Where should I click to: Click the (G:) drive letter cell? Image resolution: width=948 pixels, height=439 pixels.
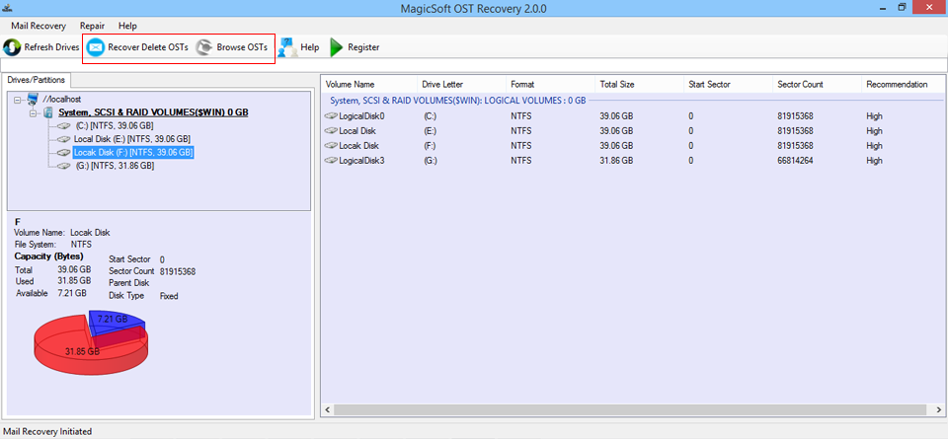(x=430, y=161)
